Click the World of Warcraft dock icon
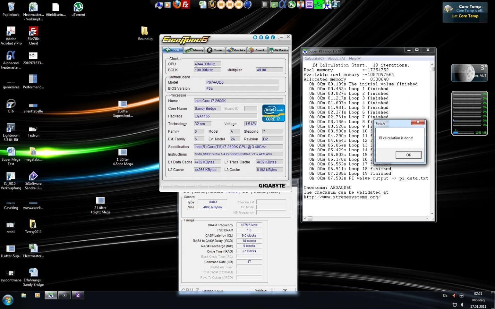Viewport: 495px width, 309px height. pyautogui.click(x=212, y=4)
